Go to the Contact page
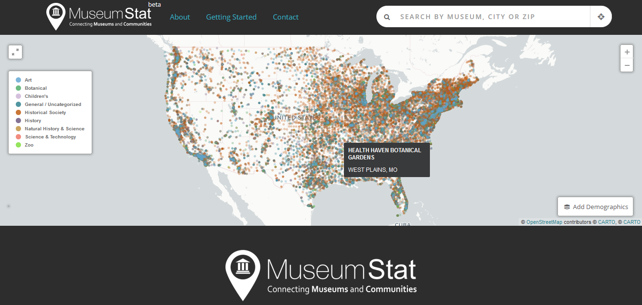The height and width of the screenshot is (305, 642). (286, 17)
